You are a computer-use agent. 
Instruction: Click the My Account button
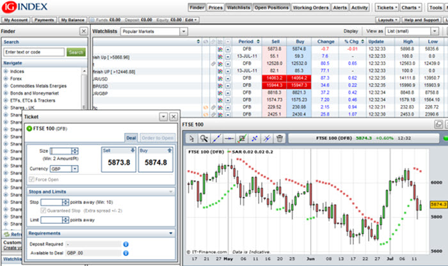[x=16, y=20]
